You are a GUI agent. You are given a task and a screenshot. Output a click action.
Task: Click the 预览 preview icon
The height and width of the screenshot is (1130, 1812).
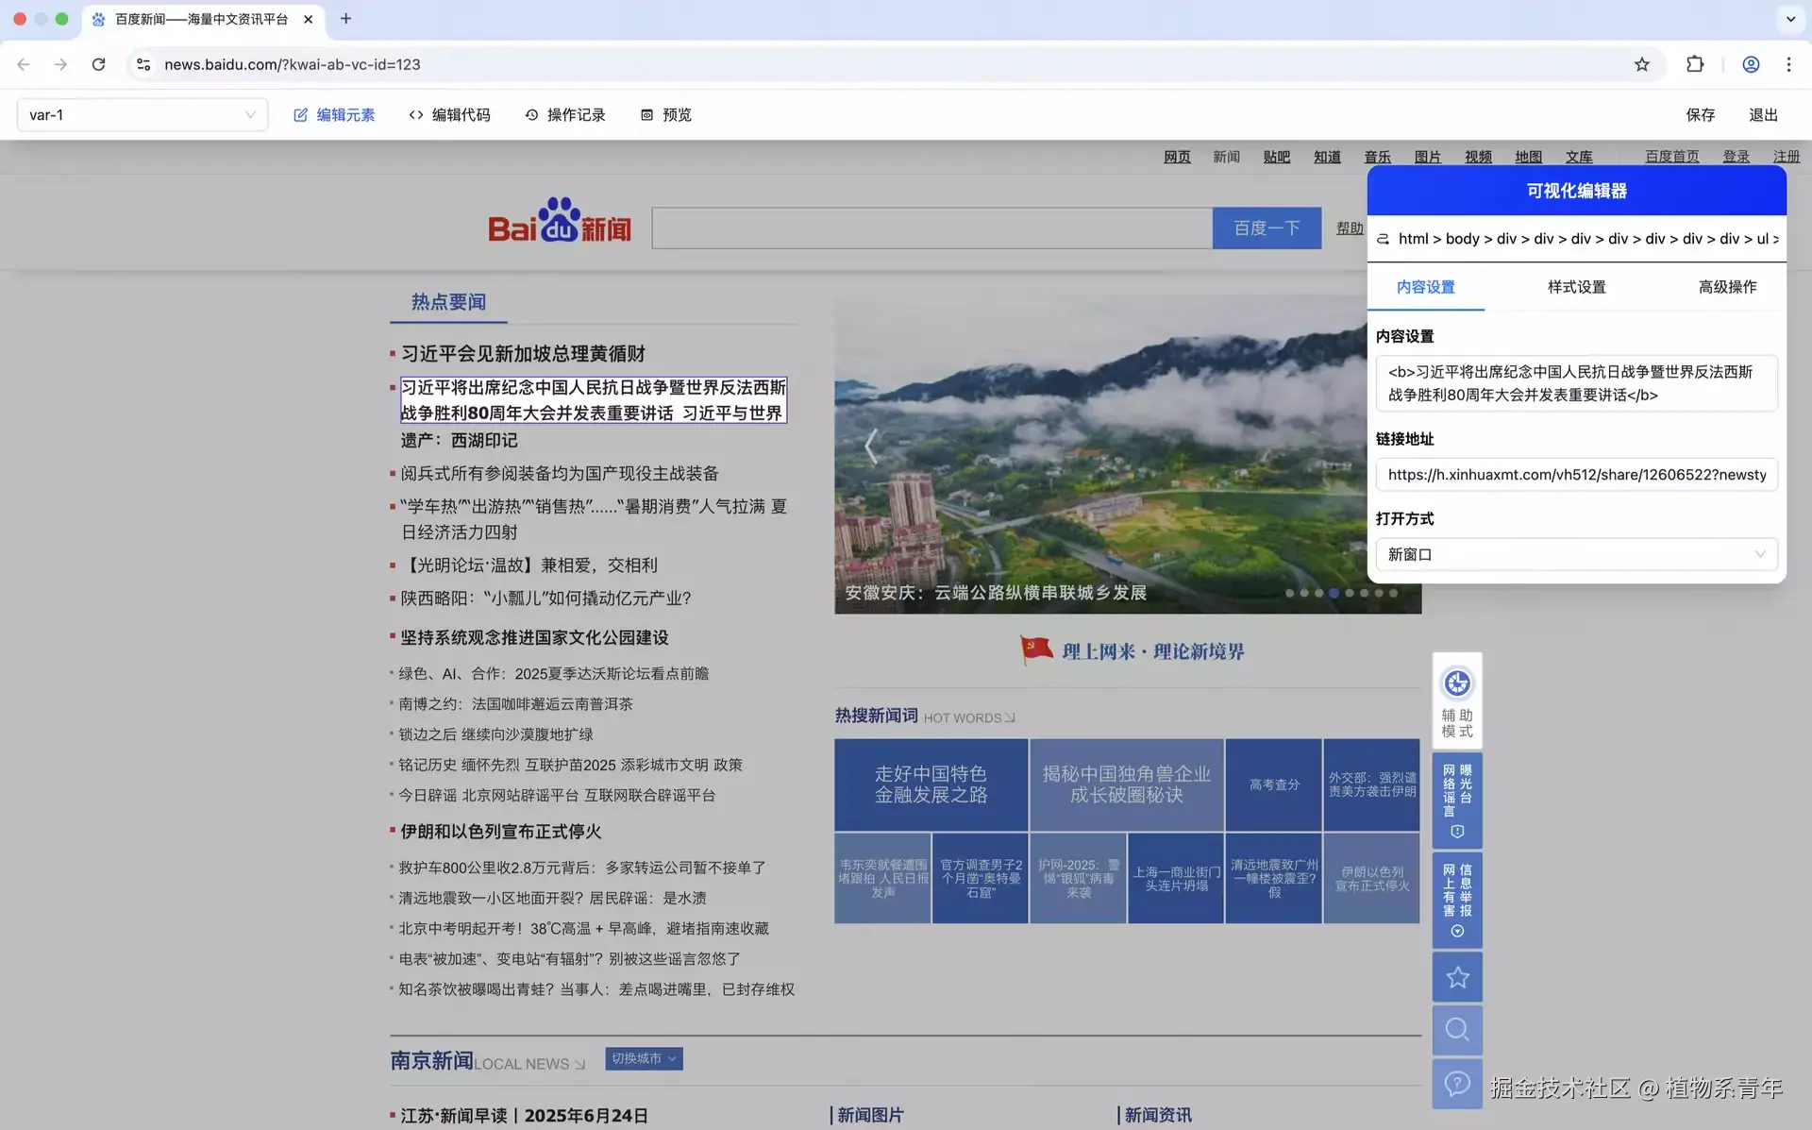click(647, 115)
